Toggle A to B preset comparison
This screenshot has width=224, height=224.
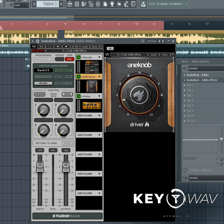click(75, 46)
